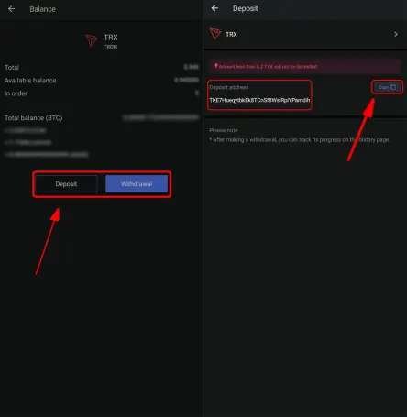Tap the Withdrawal button
This screenshot has height=417, width=407.
pos(137,184)
